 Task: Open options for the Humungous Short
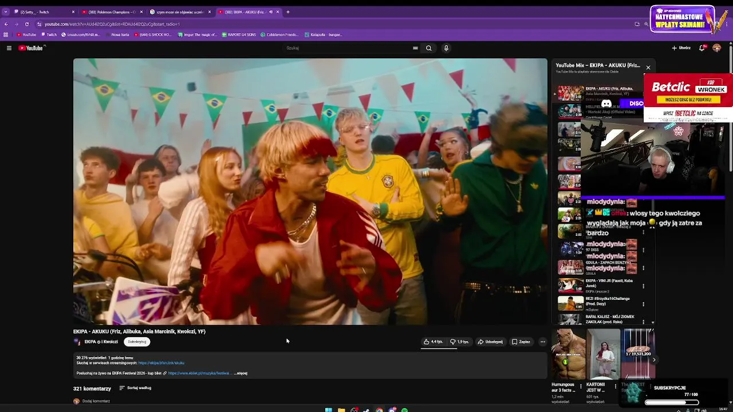point(581,386)
